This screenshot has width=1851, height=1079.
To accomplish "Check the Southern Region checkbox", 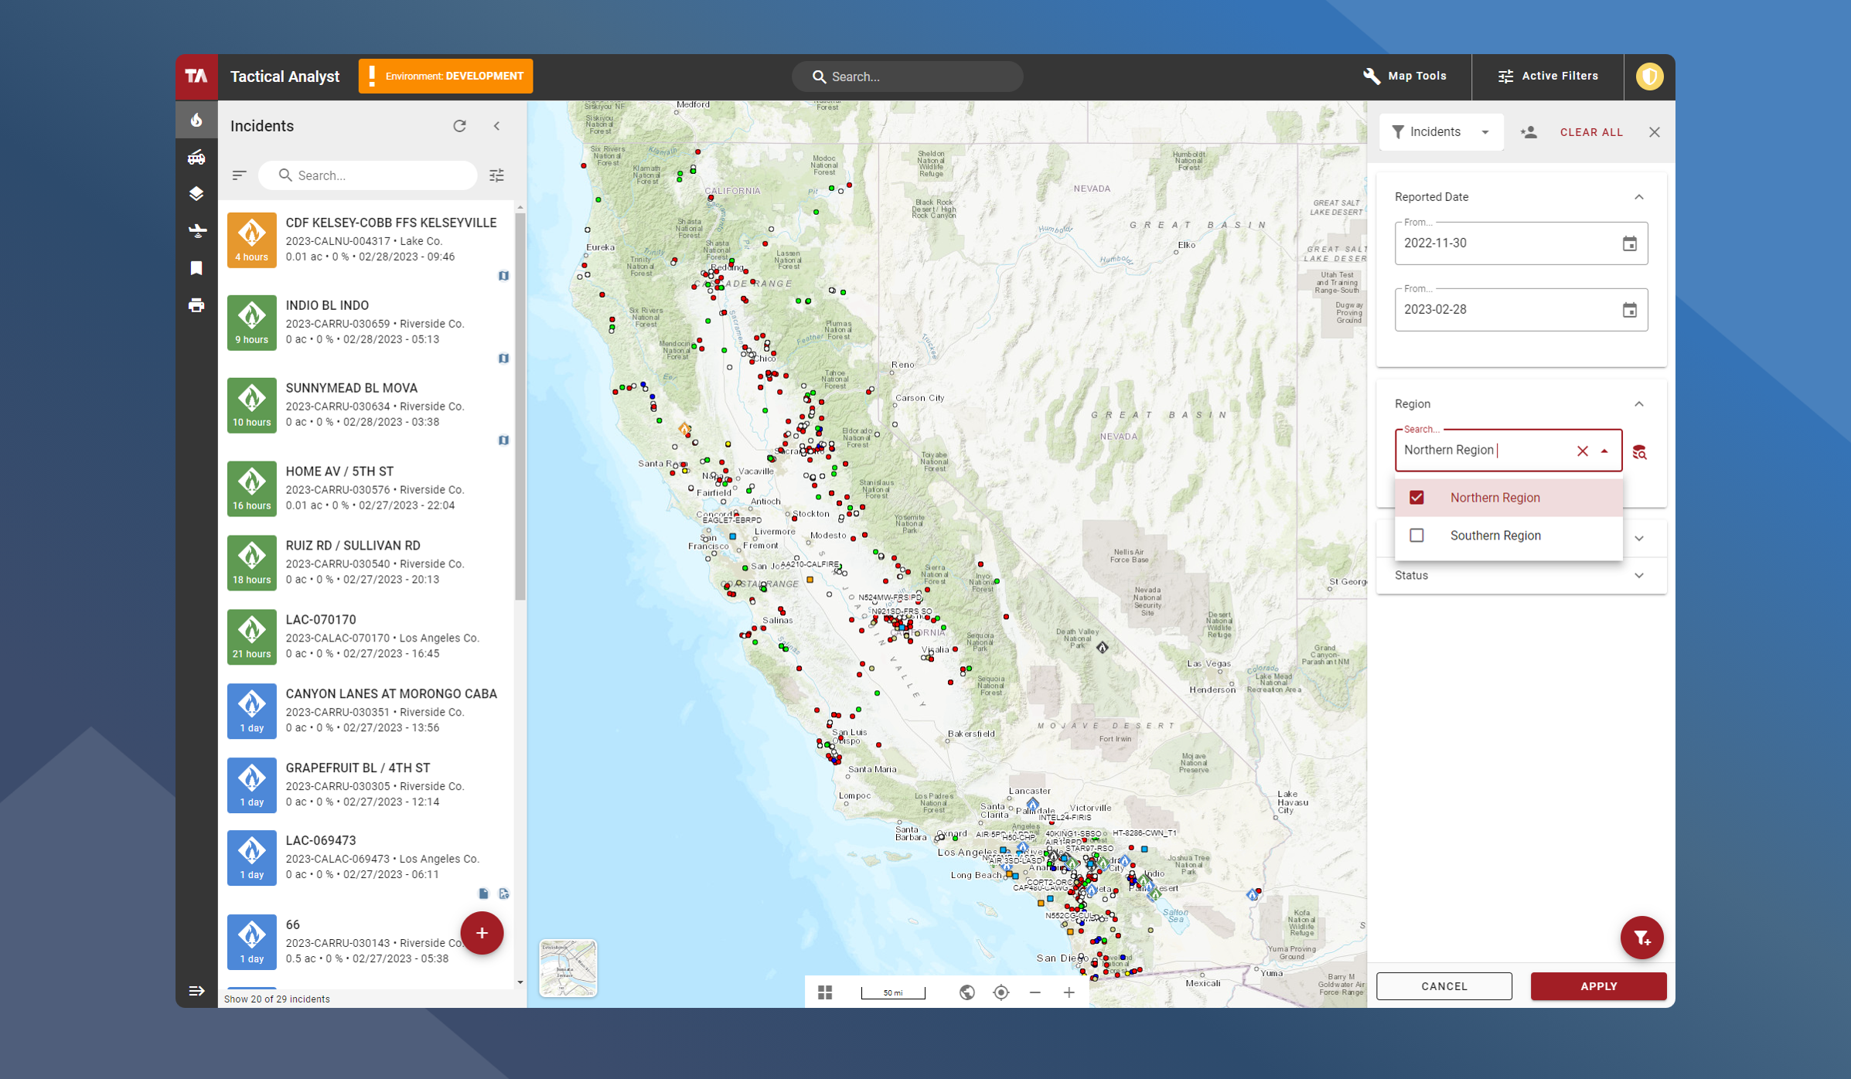I will (x=1416, y=536).
